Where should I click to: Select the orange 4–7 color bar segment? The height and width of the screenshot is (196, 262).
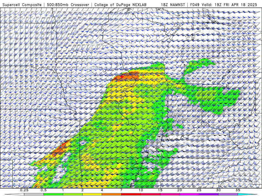pos(111,194)
